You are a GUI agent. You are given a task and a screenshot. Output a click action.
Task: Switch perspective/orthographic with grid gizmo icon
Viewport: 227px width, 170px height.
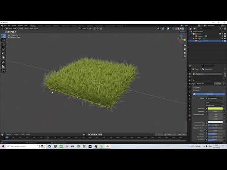[185, 56]
